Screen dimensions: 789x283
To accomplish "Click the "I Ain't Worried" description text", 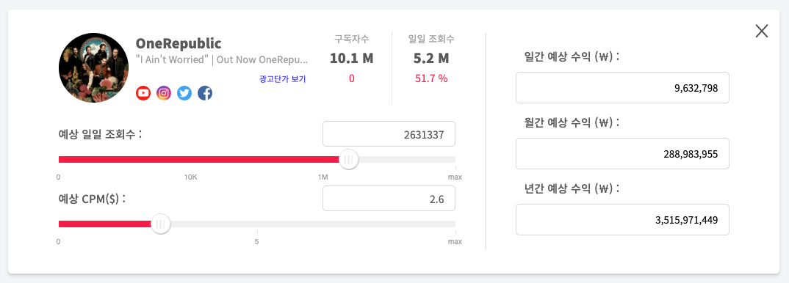I will 221,59.
